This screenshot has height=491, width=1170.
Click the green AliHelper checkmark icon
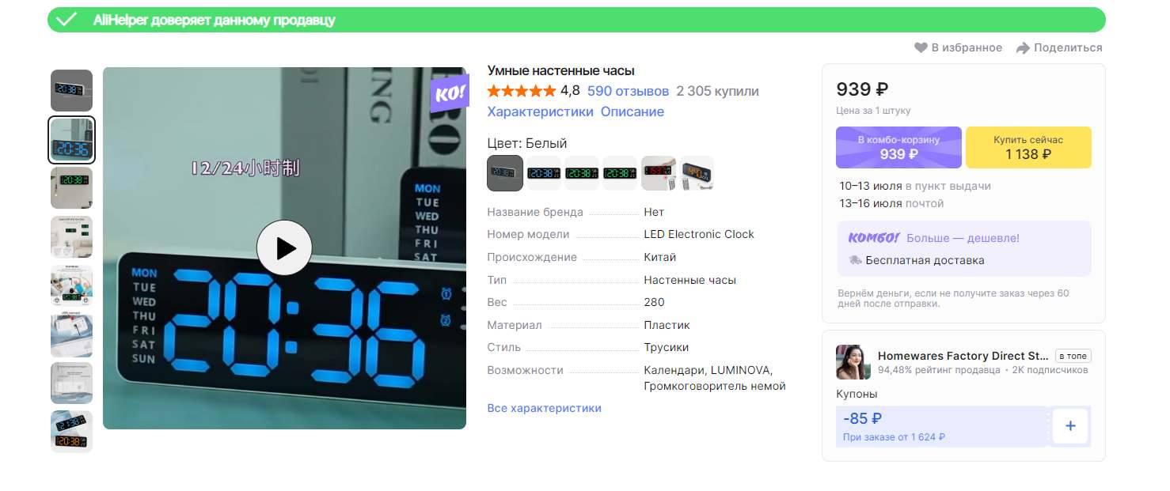(66, 20)
